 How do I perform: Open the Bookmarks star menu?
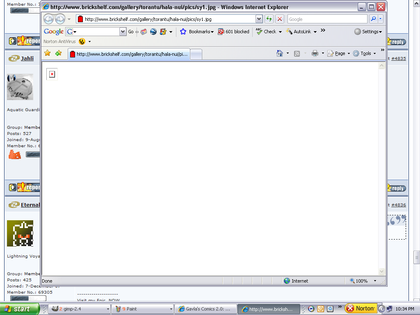pos(197,32)
